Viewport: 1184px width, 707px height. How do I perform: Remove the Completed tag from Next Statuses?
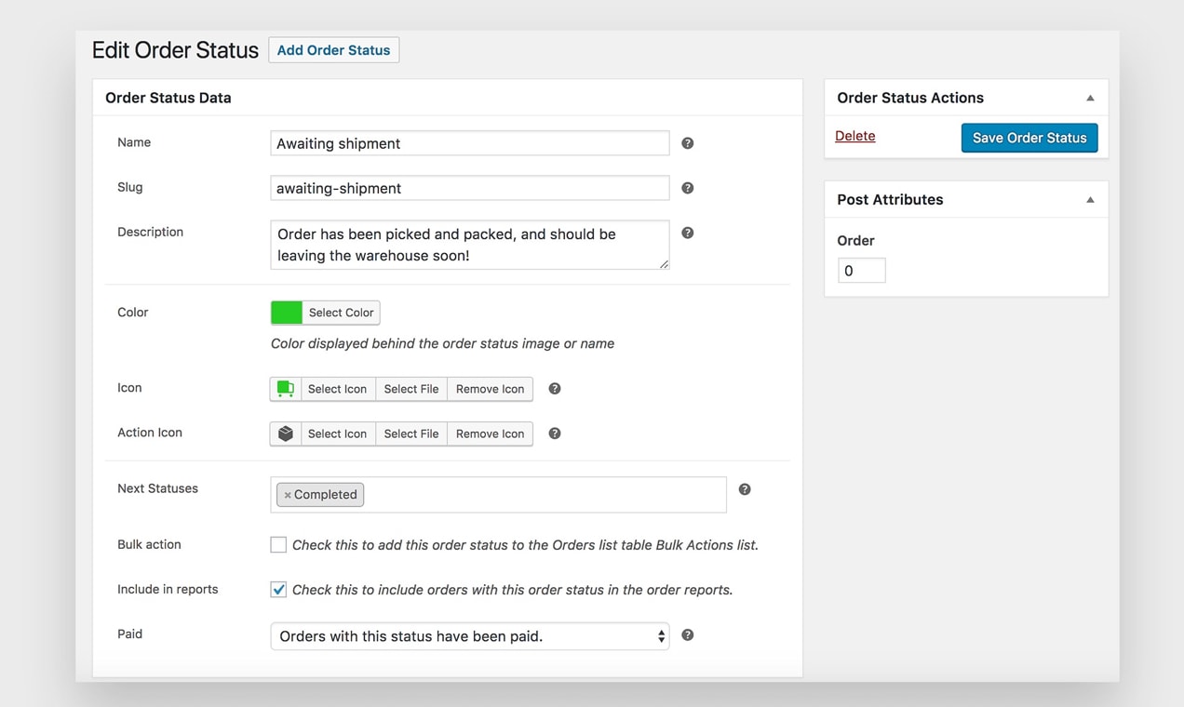click(288, 495)
